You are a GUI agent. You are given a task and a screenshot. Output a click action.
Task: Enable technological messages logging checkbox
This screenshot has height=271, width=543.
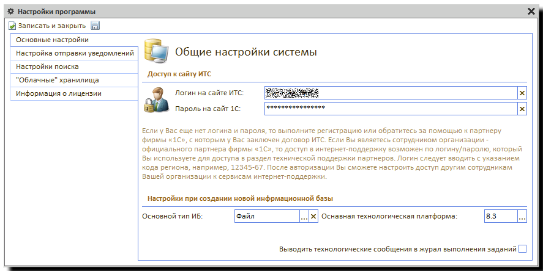pyautogui.click(x=522, y=248)
